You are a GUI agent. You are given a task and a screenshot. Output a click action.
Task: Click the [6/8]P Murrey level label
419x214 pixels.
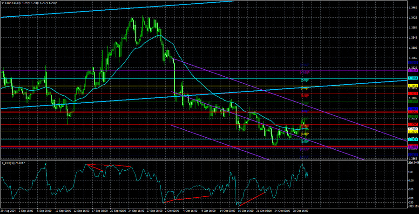(x=304, y=95)
